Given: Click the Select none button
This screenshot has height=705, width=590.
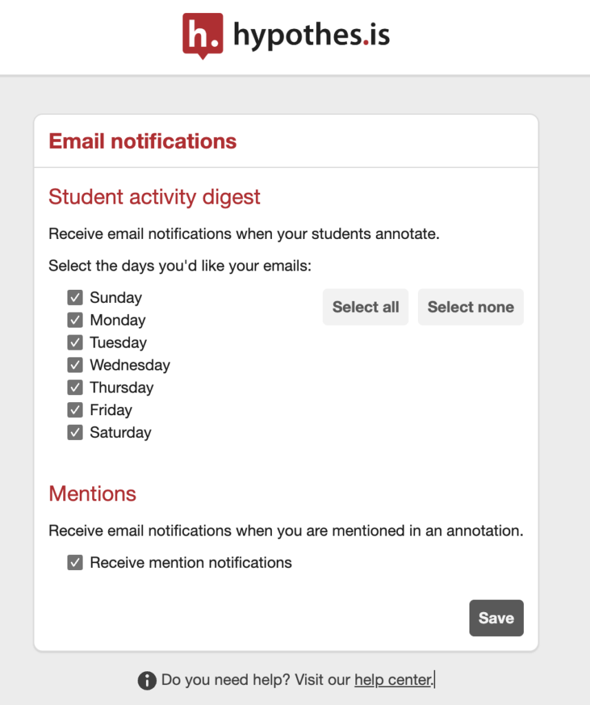Looking at the screenshot, I should click(471, 307).
